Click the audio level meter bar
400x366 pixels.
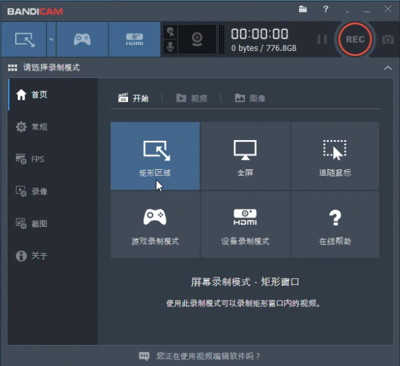click(x=222, y=40)
